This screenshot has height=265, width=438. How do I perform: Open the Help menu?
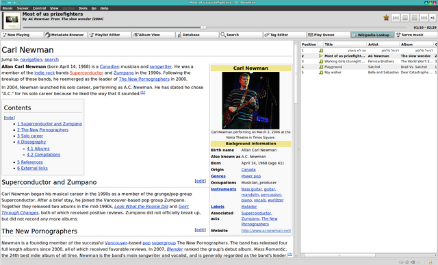(104, 8)
